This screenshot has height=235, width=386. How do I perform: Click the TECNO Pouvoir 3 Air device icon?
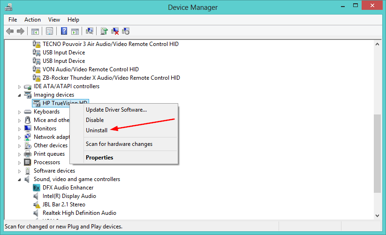pos(37,44)
